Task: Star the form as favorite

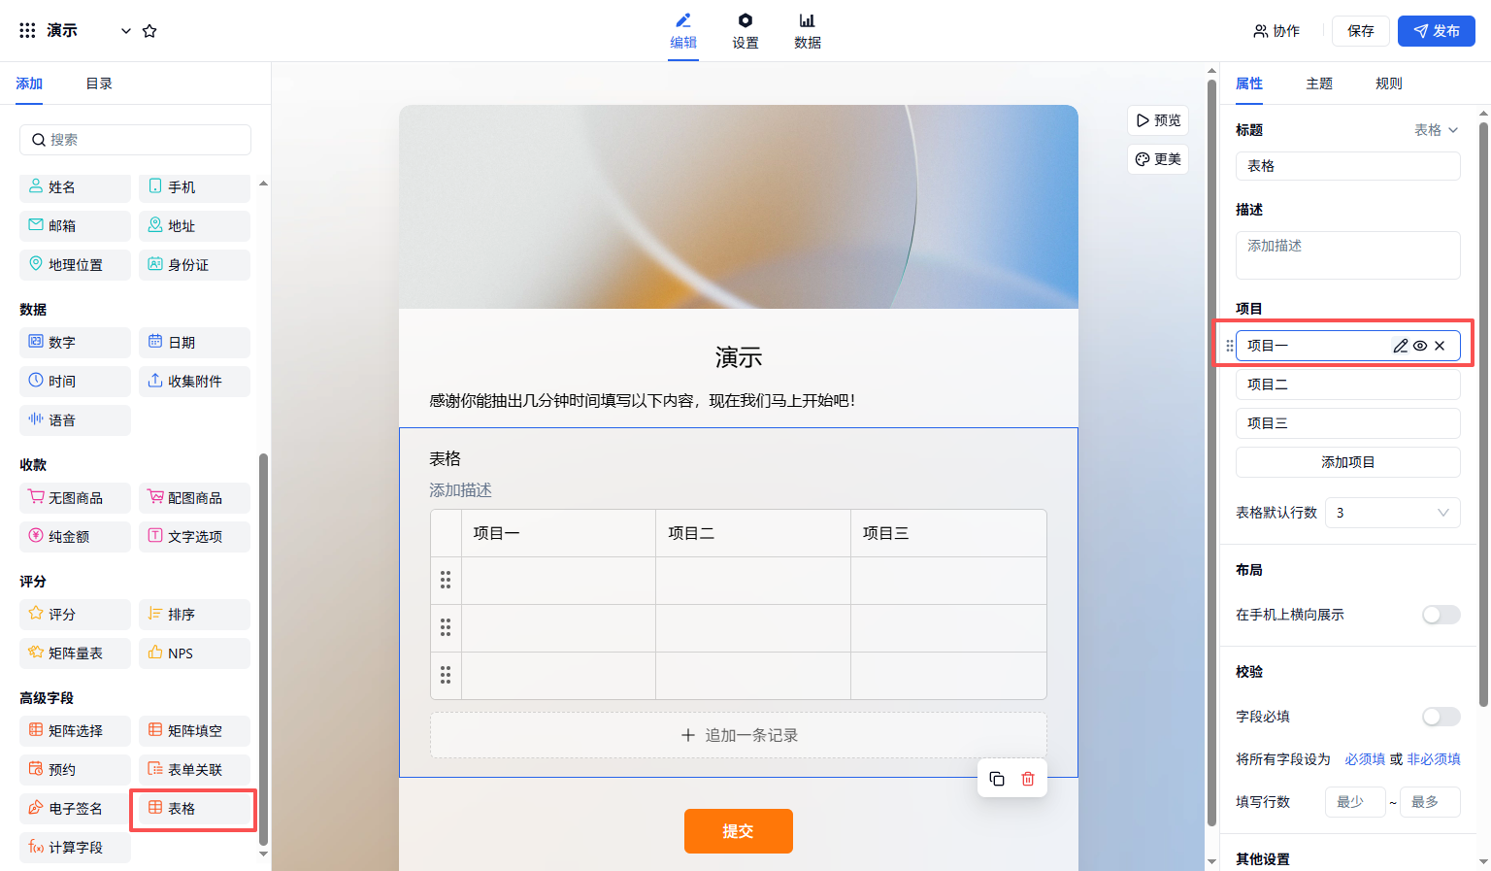Action: pos(149,31)
